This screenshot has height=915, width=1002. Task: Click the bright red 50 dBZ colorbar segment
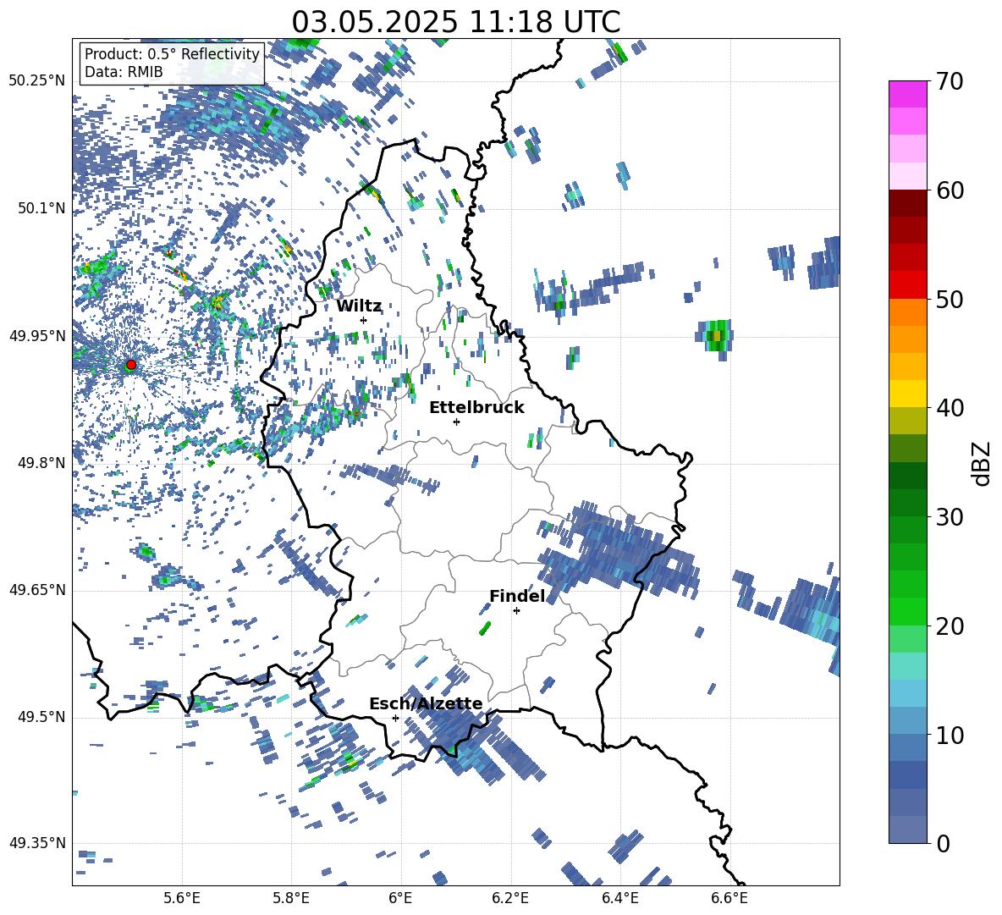point(908,285)
